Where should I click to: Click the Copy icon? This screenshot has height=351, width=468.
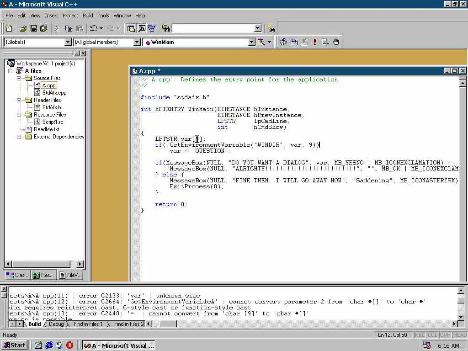[x=69, y=28]
